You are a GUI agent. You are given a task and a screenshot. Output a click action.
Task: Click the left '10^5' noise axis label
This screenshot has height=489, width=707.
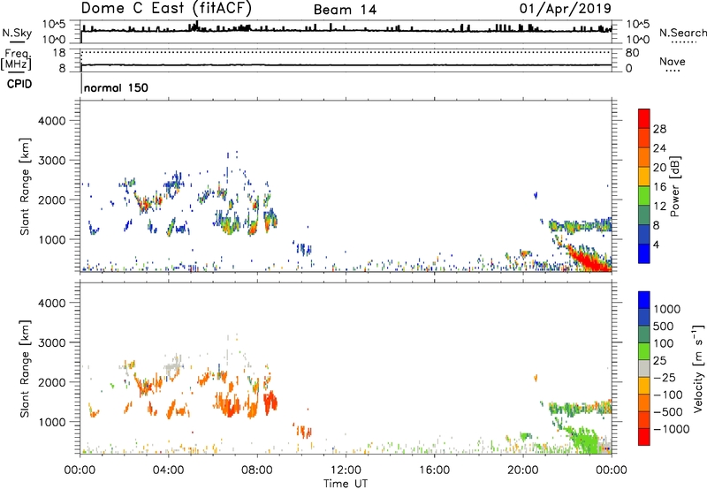click(54, 25)
